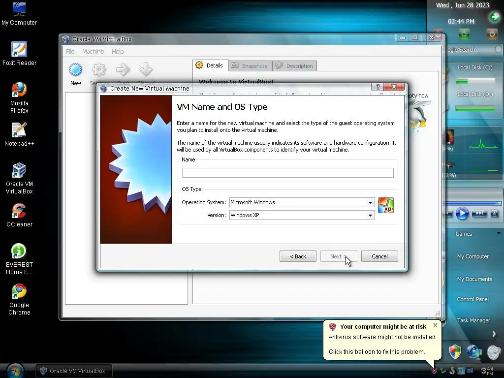Cancel the Create New Virtual Machine wizard
The height and width of the screenshot is (378, 504).
point(379,256)
